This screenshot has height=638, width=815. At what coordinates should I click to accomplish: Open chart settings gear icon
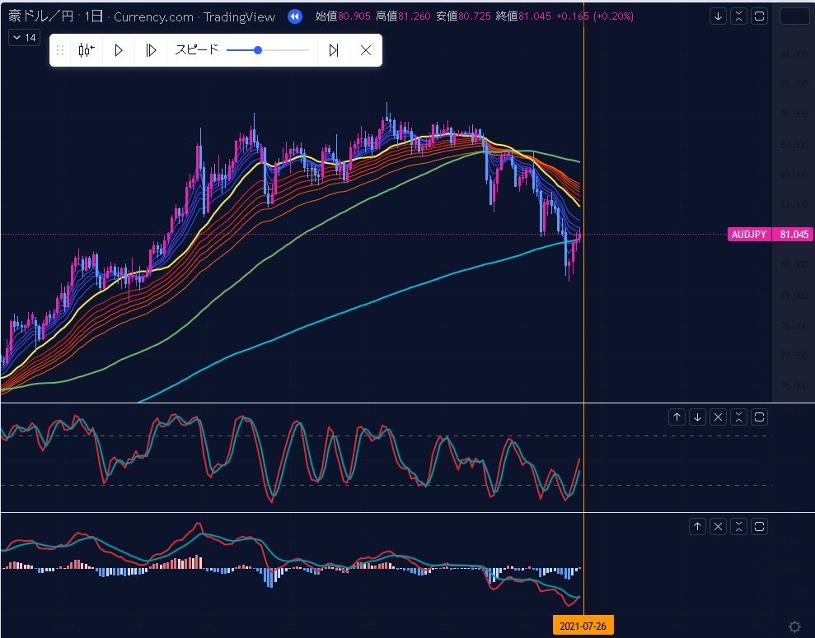794,626
